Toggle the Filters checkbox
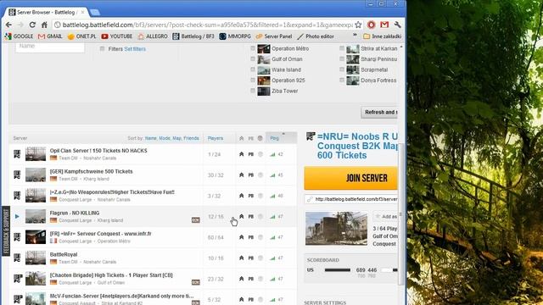Screen dimensions: 543x305 [102, 49]
